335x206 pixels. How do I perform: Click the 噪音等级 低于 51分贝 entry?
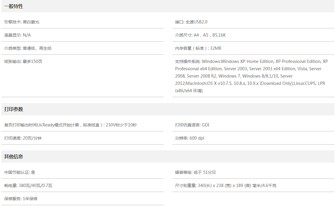[195, 172]
